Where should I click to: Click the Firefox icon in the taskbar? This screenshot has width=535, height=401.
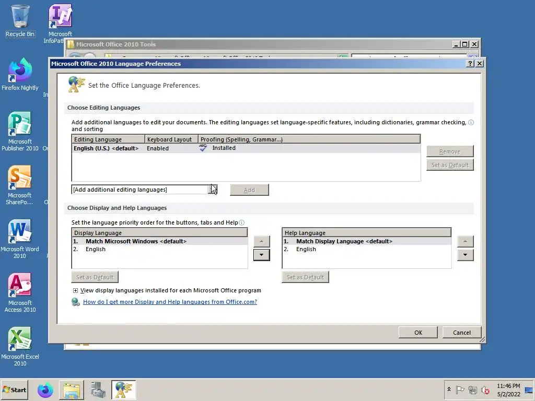click(x=45, y=390)
